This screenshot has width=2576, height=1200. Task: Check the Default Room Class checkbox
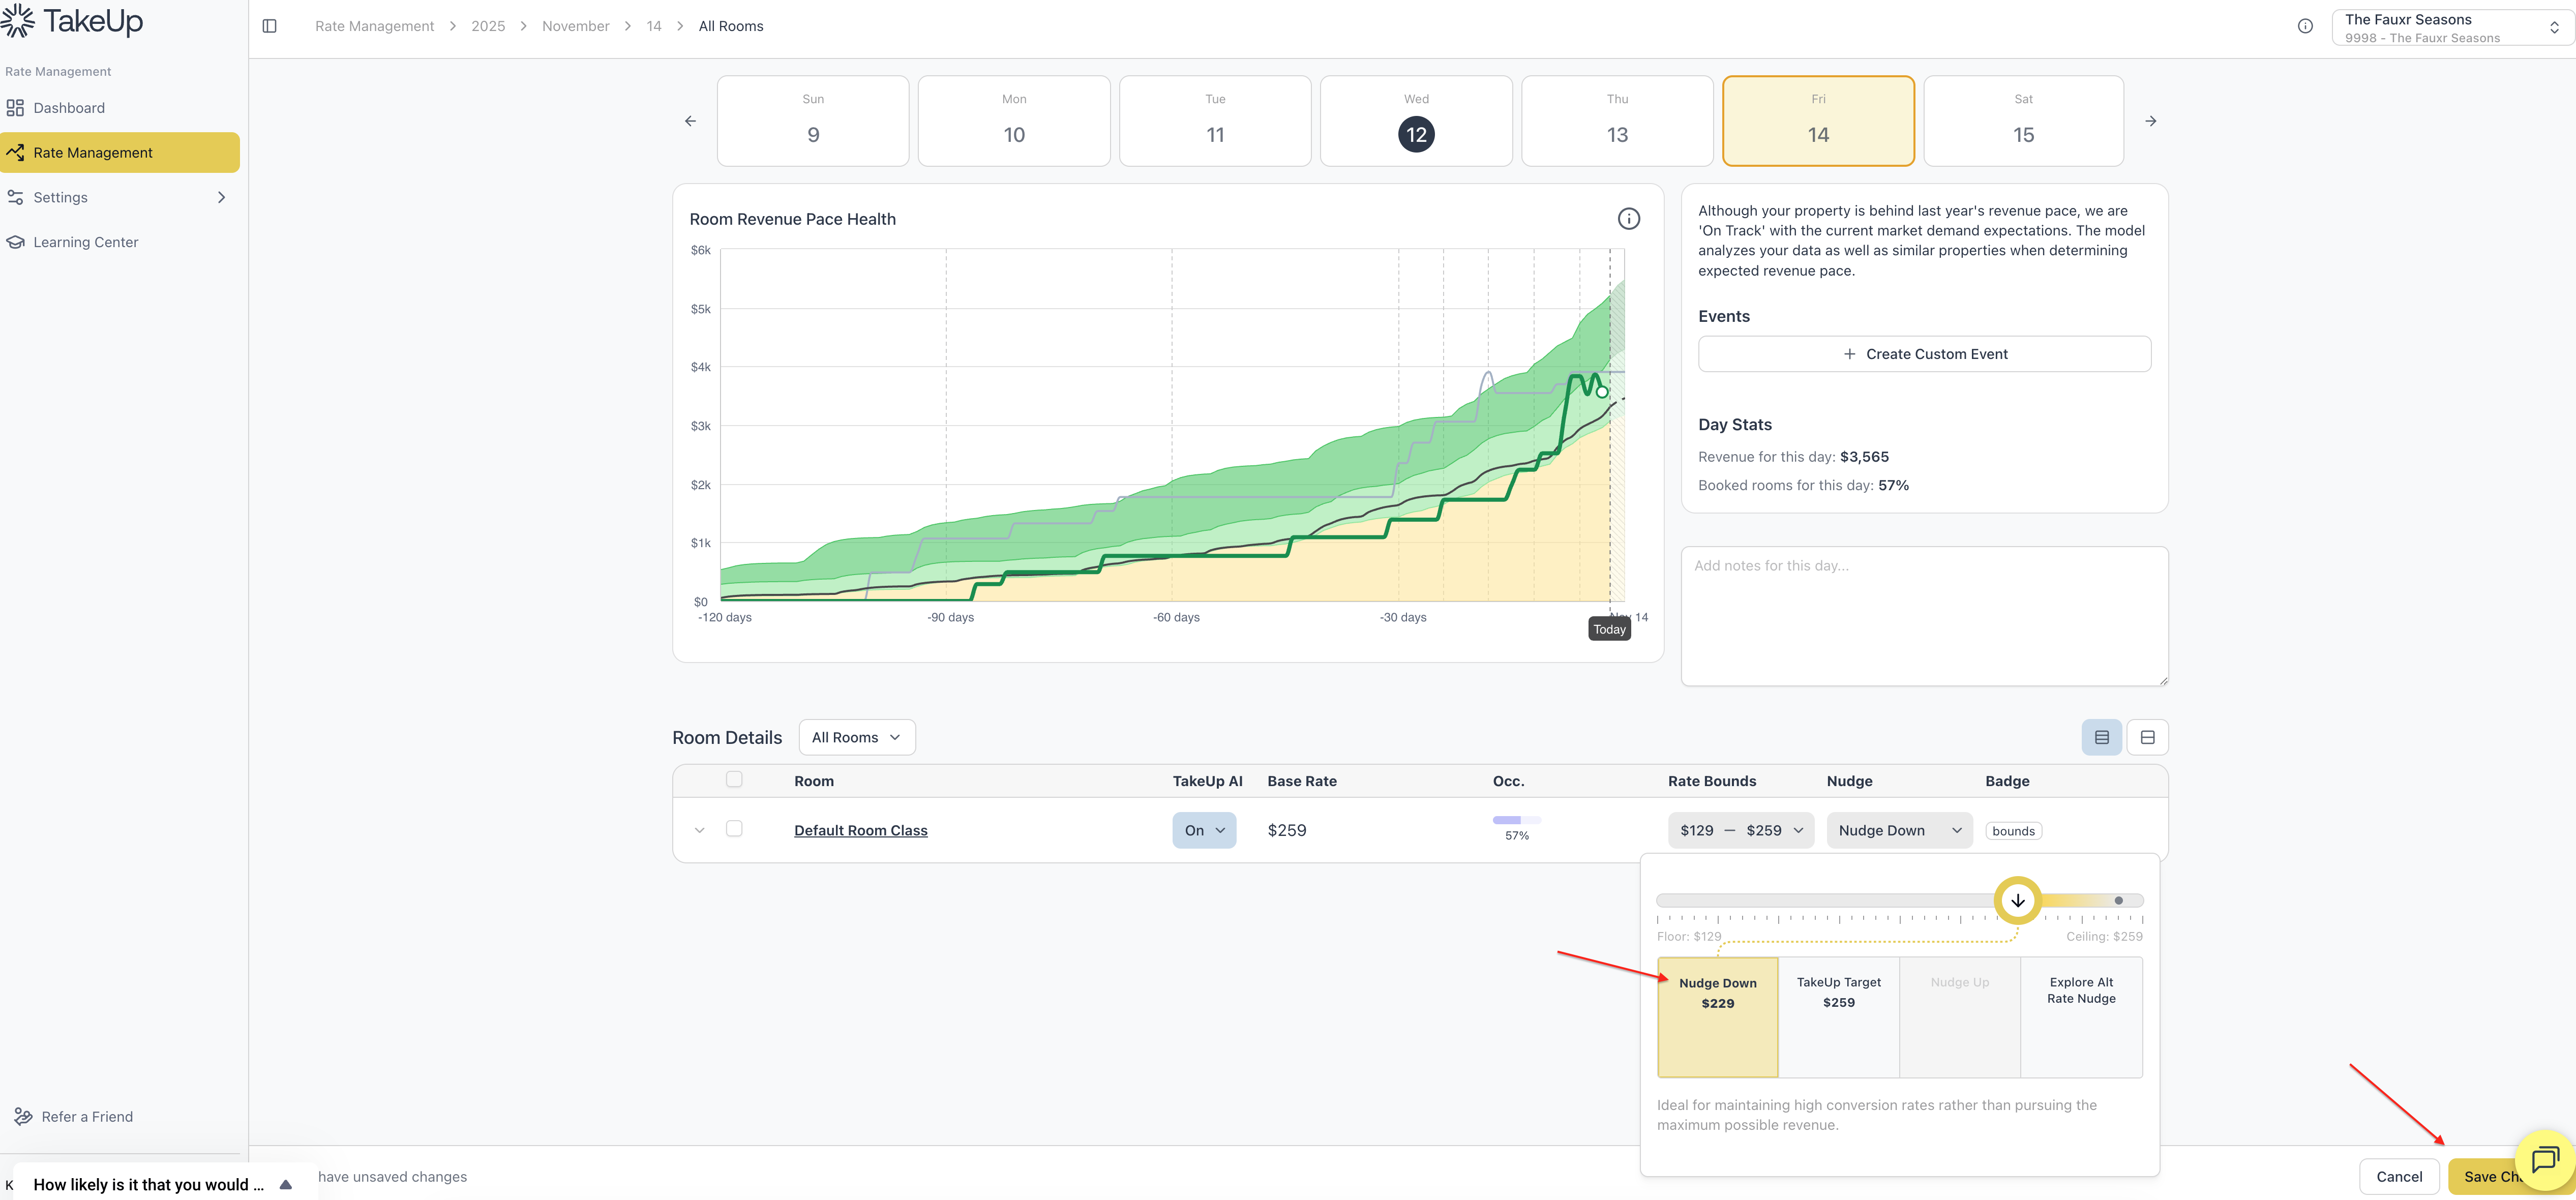point(734,829)
